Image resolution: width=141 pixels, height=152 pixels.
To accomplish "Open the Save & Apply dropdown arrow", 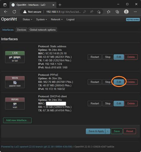I will tap(108, 131).
